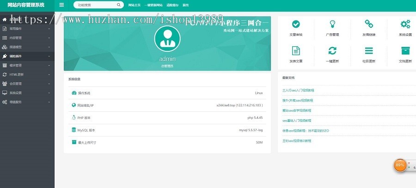Click the box icon beside 最大上传尺寸
This screenshot has height=188, width=416.
pos(74,142)
